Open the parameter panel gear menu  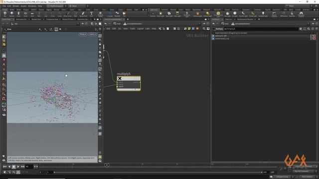click(301, 29)
